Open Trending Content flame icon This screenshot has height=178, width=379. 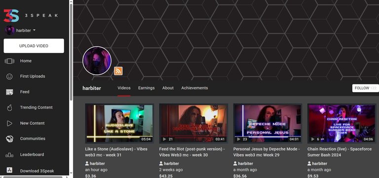[9, 107]
